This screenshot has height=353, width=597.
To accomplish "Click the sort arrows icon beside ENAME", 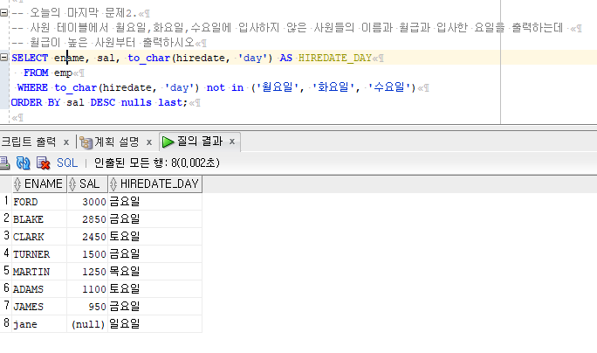I will (17, 184).
